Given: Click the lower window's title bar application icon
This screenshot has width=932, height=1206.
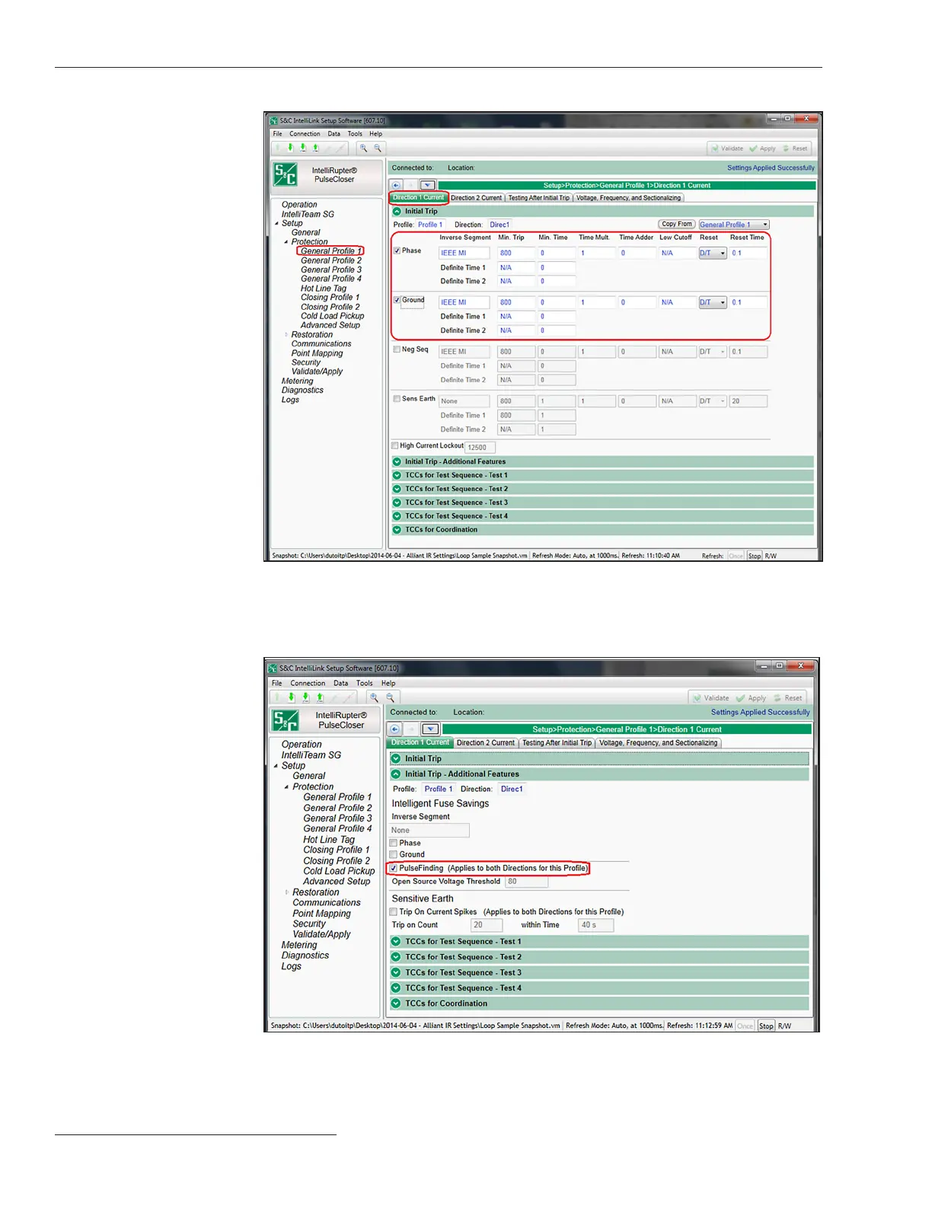Looking at the screenshot, I should click(273, 668).
